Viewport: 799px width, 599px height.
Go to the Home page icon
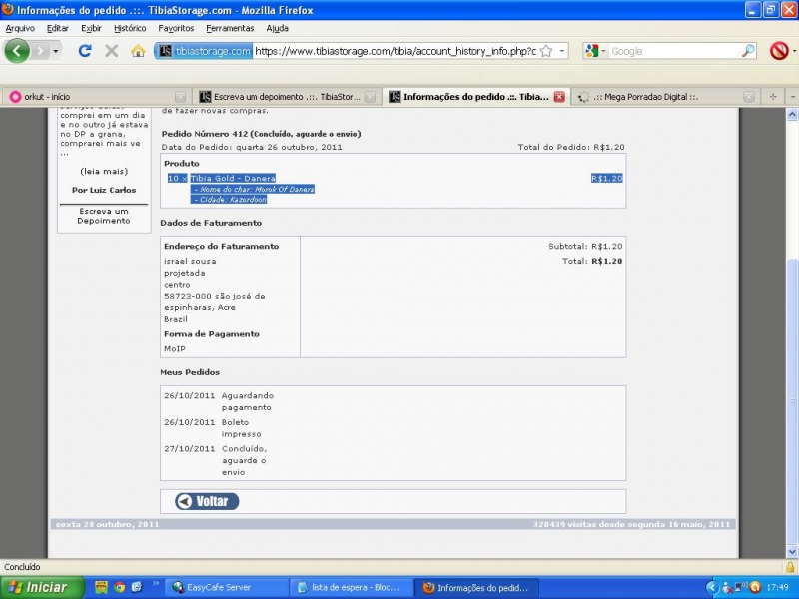(x=138, y=51)
